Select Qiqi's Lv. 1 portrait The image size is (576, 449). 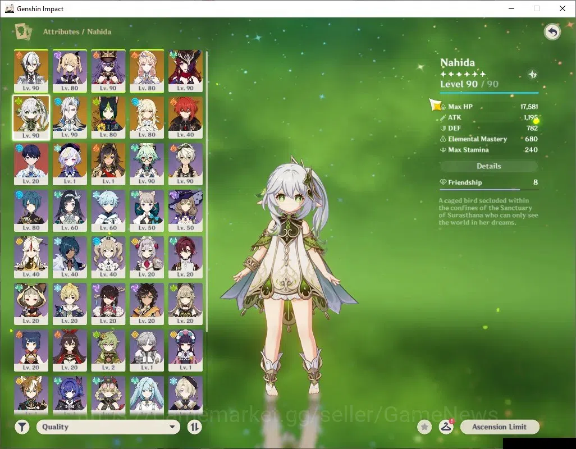point(70,164)
